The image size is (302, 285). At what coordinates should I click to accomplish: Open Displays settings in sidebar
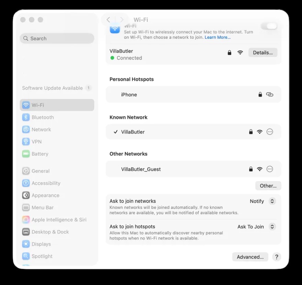41,244
